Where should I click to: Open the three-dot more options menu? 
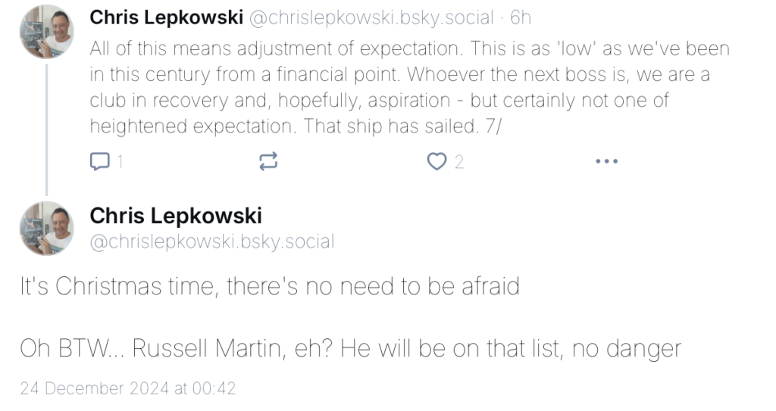(x=607, y=161)
